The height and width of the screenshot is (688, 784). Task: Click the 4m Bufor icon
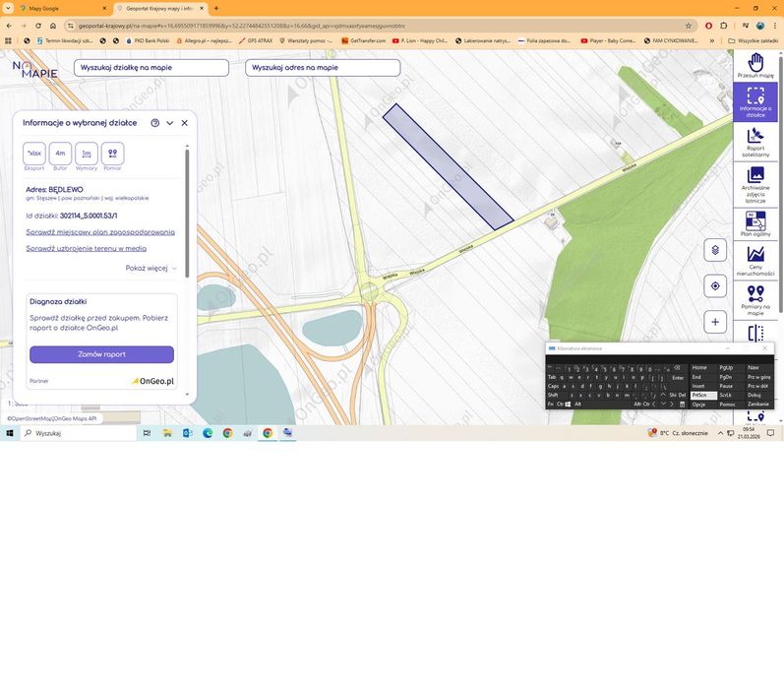[x=60, y=154]
